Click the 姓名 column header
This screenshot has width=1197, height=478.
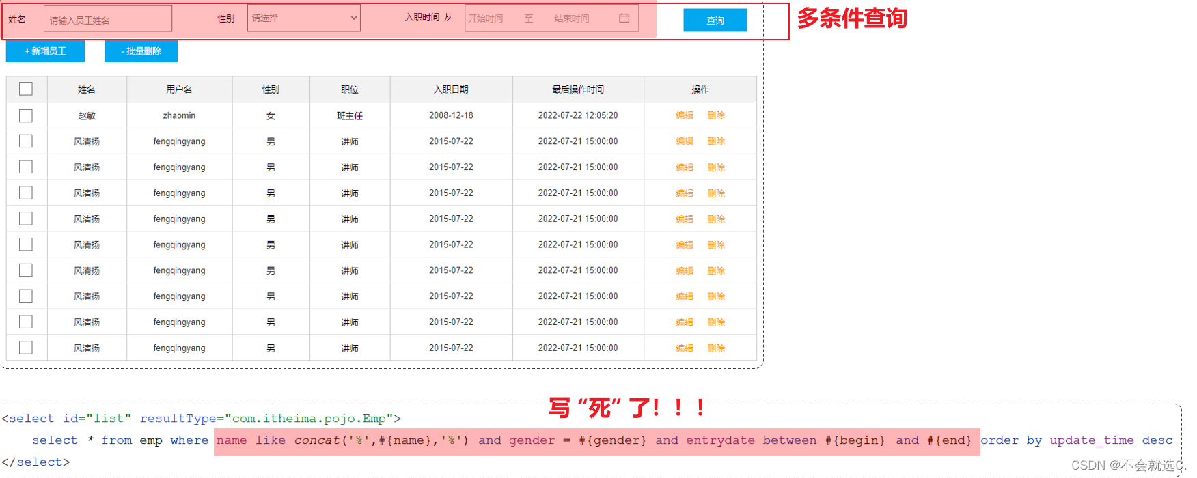point(87,89)
